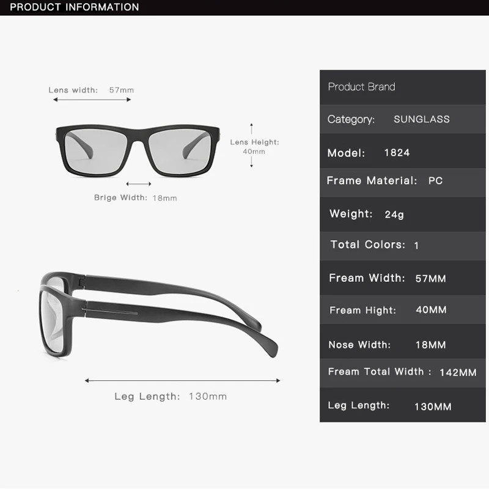
Task: Select the Product Brand row
Action: (403, 87)
